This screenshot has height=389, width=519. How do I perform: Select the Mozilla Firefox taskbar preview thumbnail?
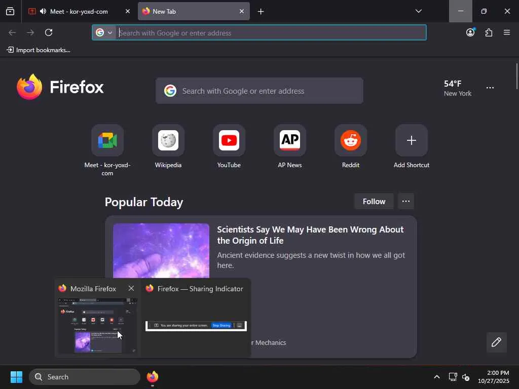tap(97, 326)
